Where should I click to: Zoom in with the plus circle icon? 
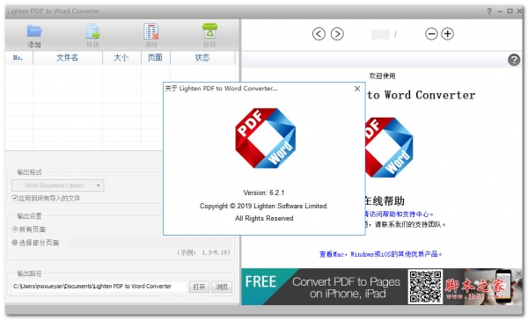coord(447,34)
